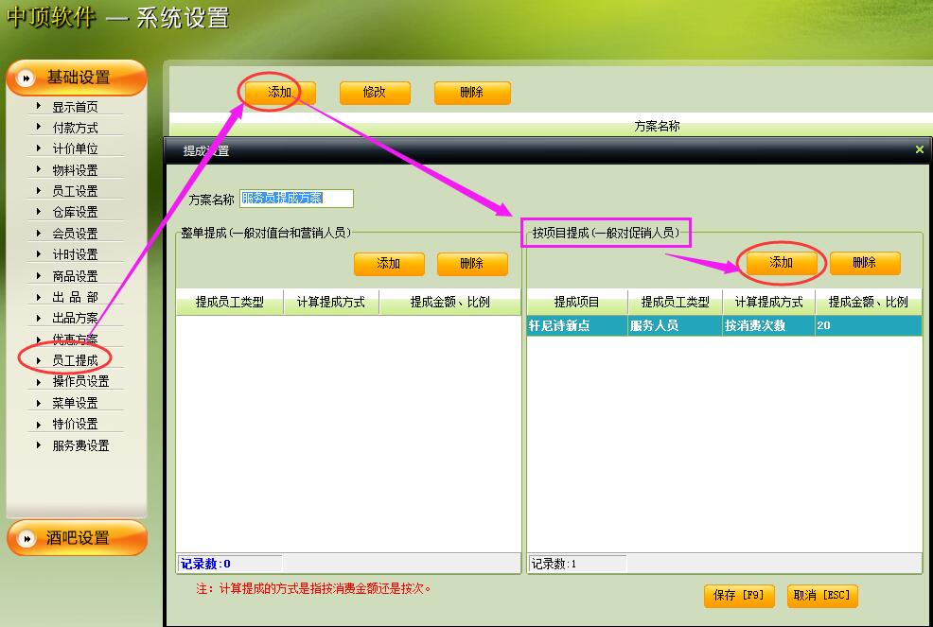
Task: Collapse the 基础设置 section header
Action: click(76, 78)
